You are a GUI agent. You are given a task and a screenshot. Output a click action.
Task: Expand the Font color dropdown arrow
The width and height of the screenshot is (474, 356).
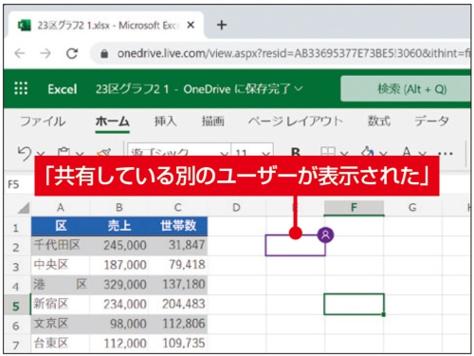[422, 154]
